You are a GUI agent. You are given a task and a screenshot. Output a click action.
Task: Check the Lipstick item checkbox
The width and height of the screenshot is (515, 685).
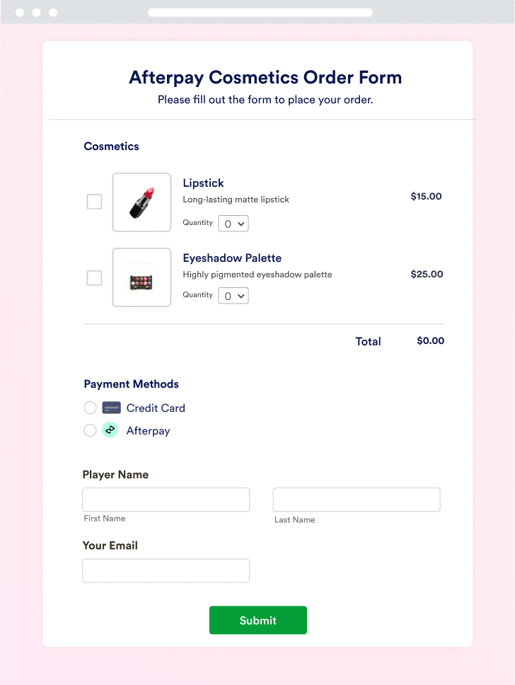tap(94, 202)
